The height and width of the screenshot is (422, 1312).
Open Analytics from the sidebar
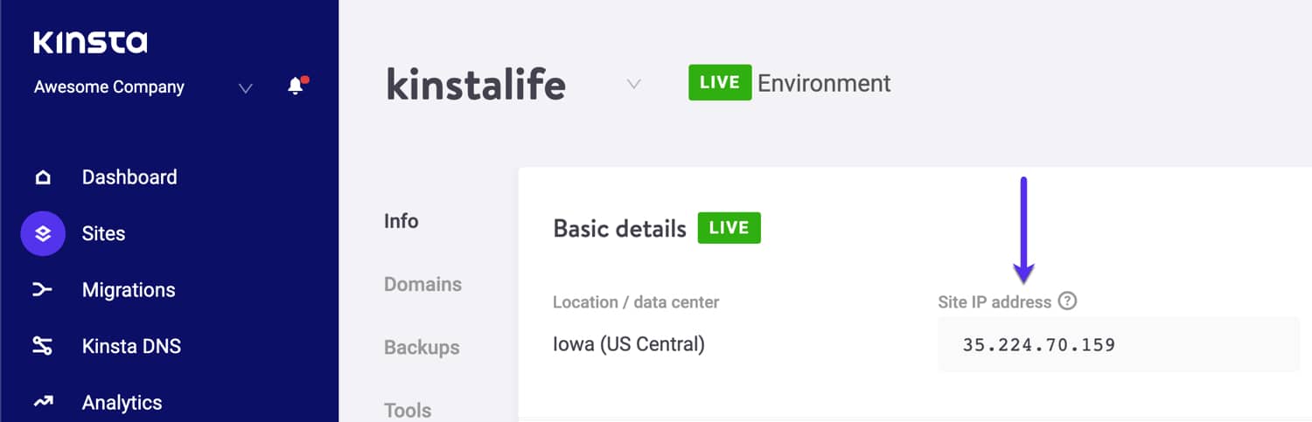[x=122, y=403]
